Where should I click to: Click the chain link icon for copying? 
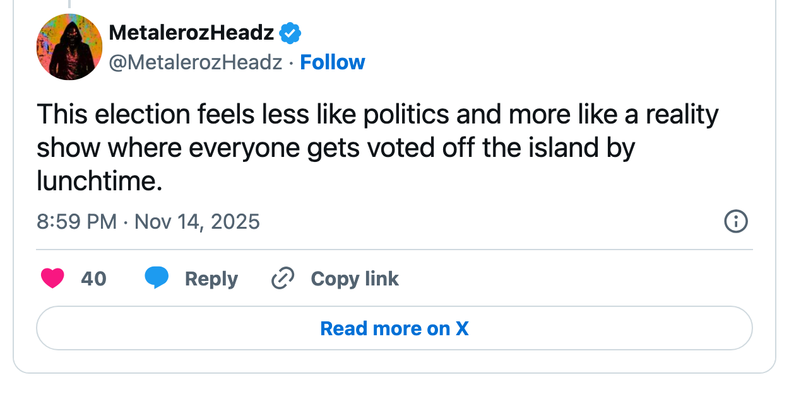(x=283, y=278)
